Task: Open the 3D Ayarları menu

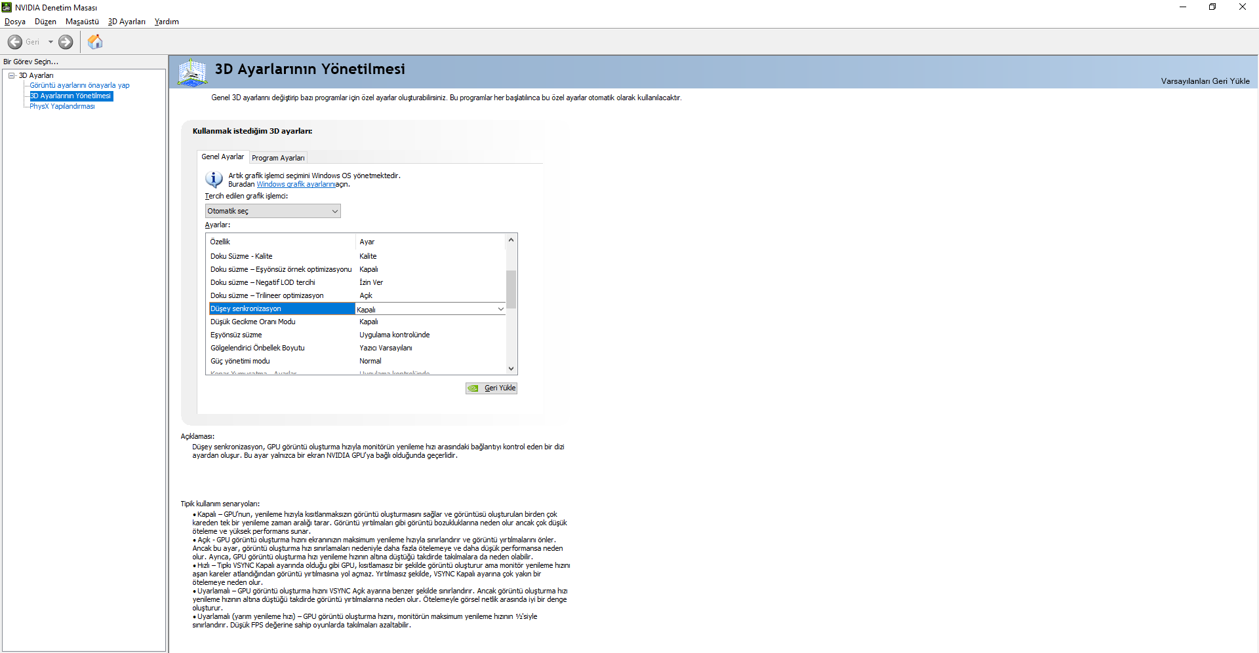Action: pyautogui.click(x=127, y=22)
